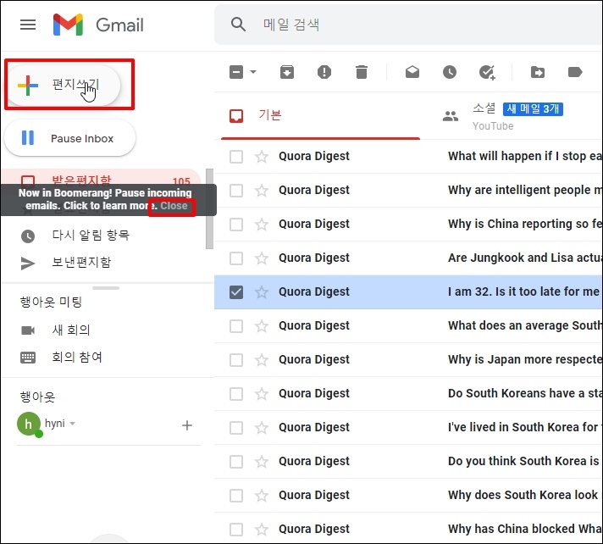Star the 'What does an average South' mail

(x=262, y=326)
